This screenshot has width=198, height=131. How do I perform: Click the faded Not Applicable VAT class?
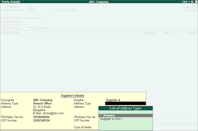(x=39, y=28)
